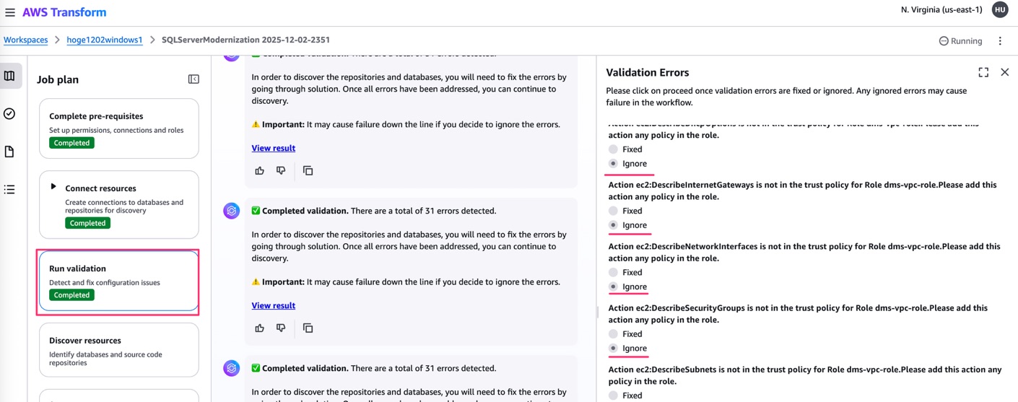Image resolution: width=1018 pixels, height=402 pixels.
Task: Click the job plan sidebar icon
Action: point(9,76)
